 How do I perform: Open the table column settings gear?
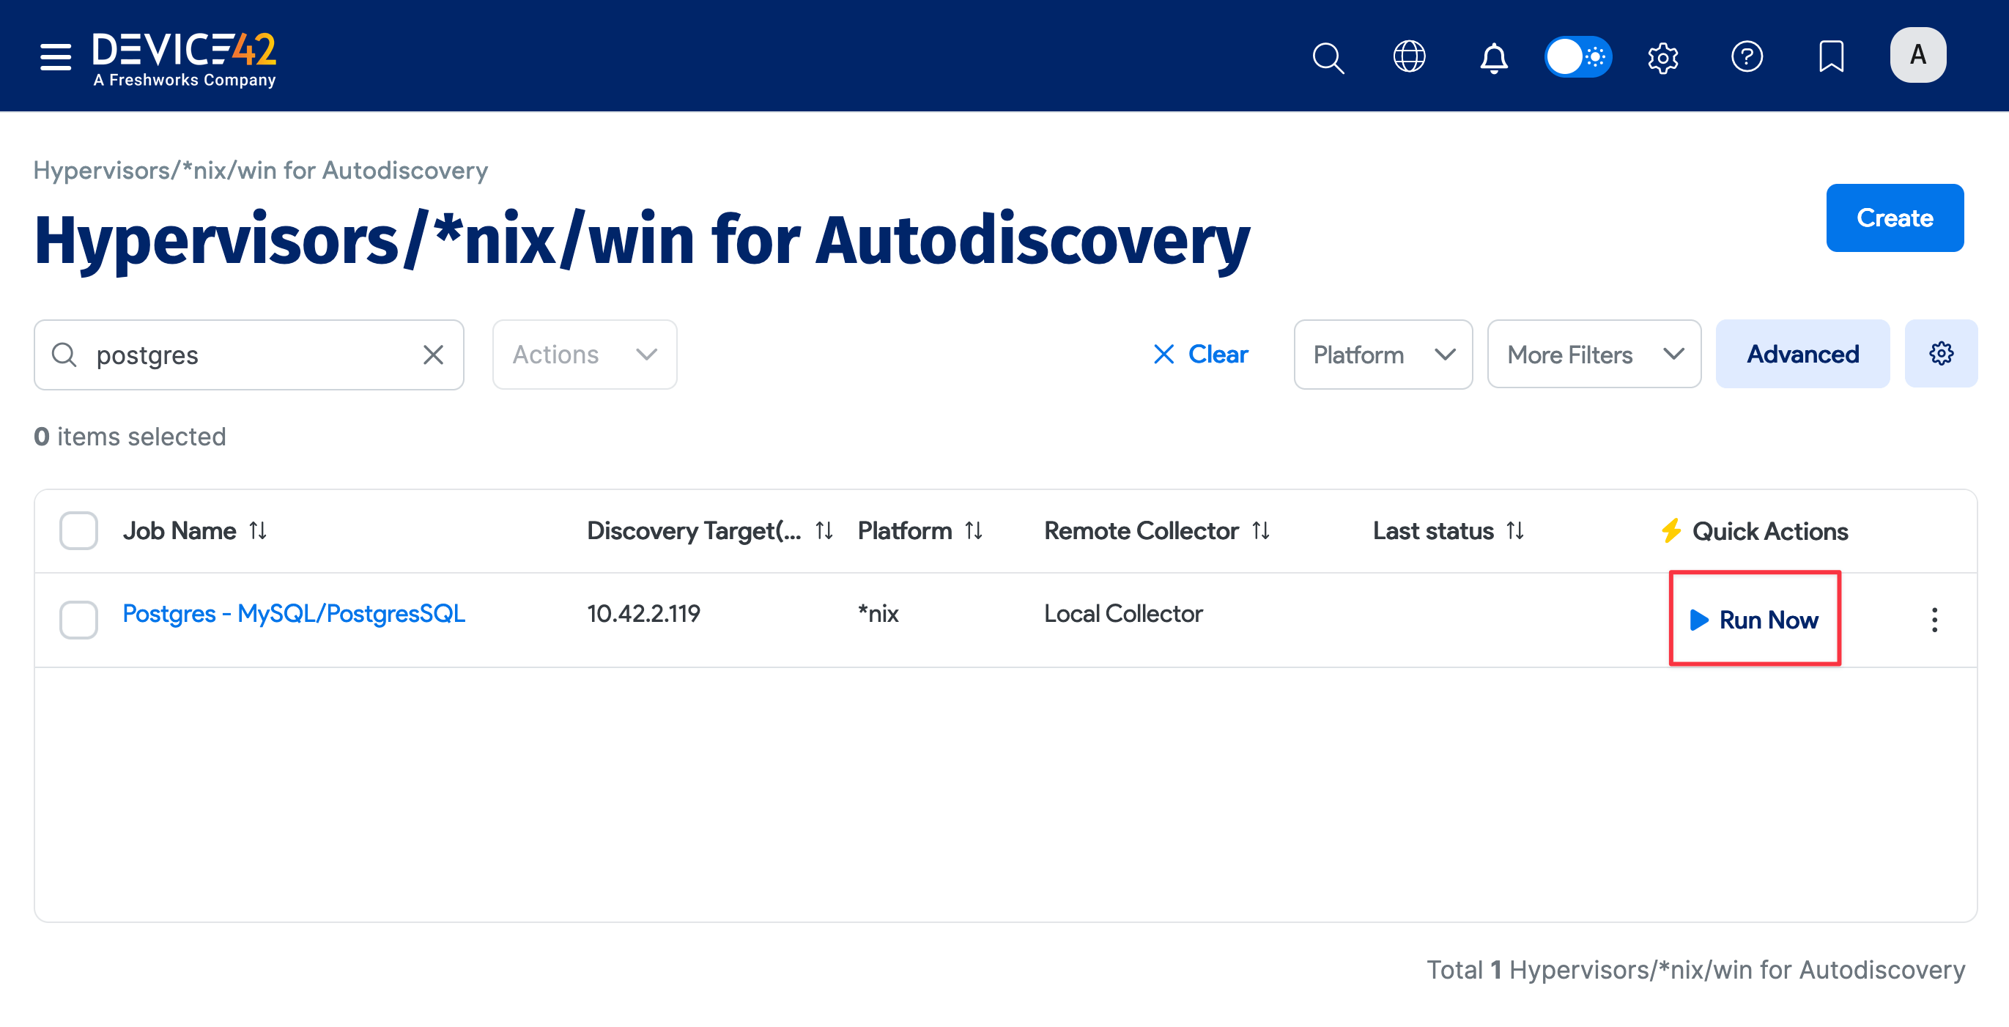point(1941,353)
